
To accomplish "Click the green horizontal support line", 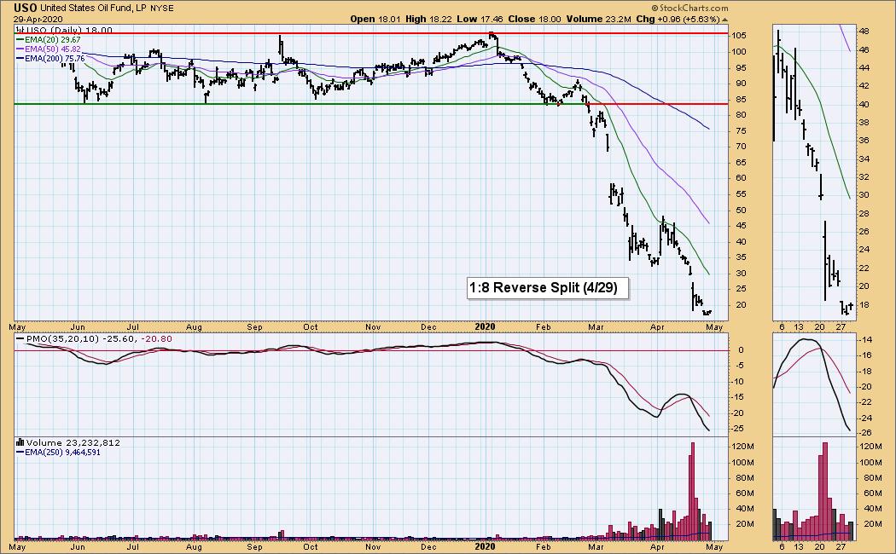I will click(x=300, y=104).
